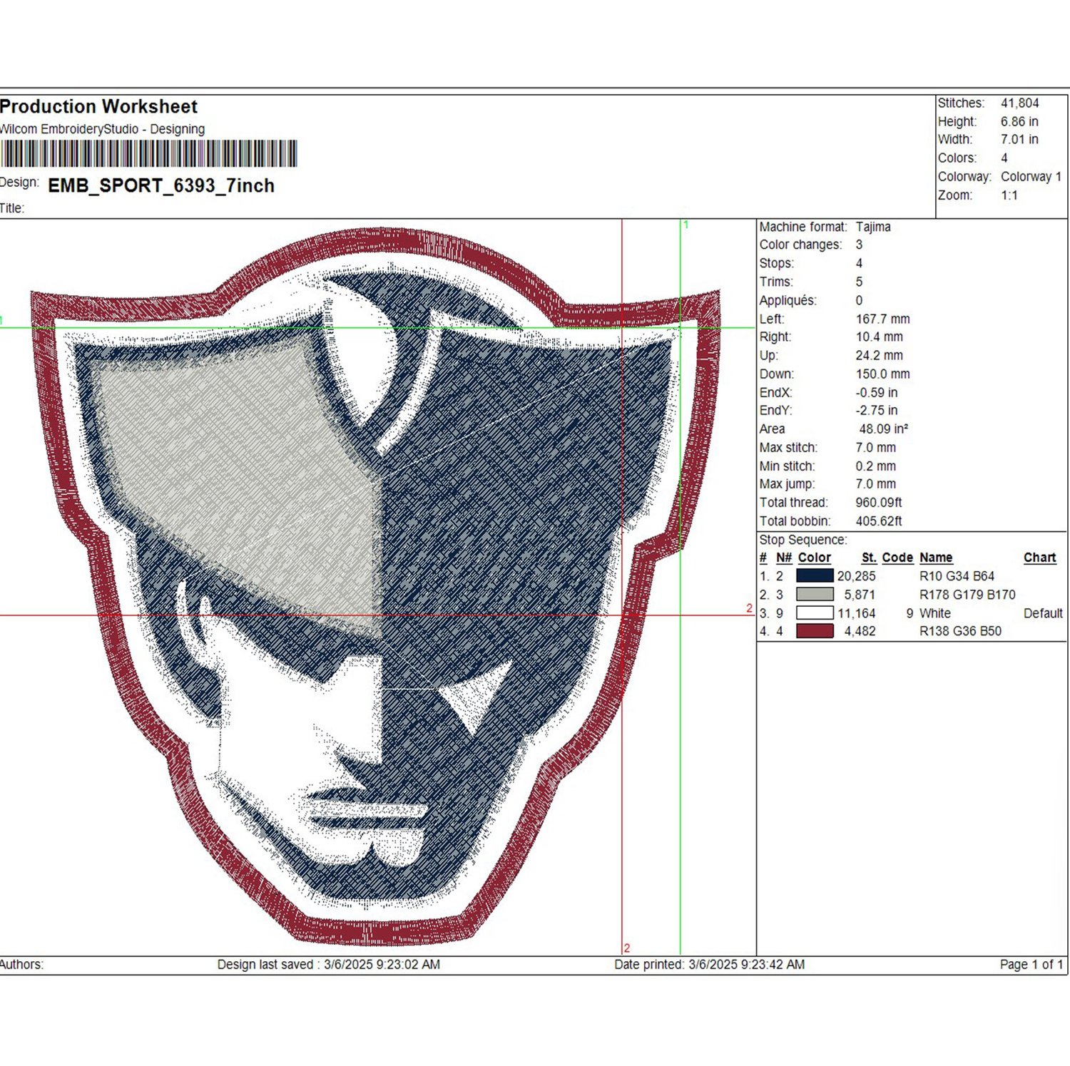Click thread name "R10 G34 B64"
The height and width of the screenshot is (1066, 1070).
coord(957,576)
